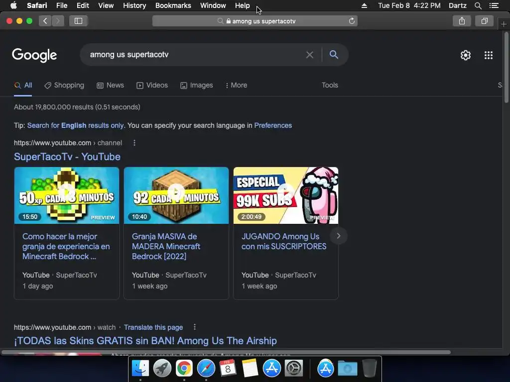Open the options dots beside Translate this page

click(x=195, y=327)
